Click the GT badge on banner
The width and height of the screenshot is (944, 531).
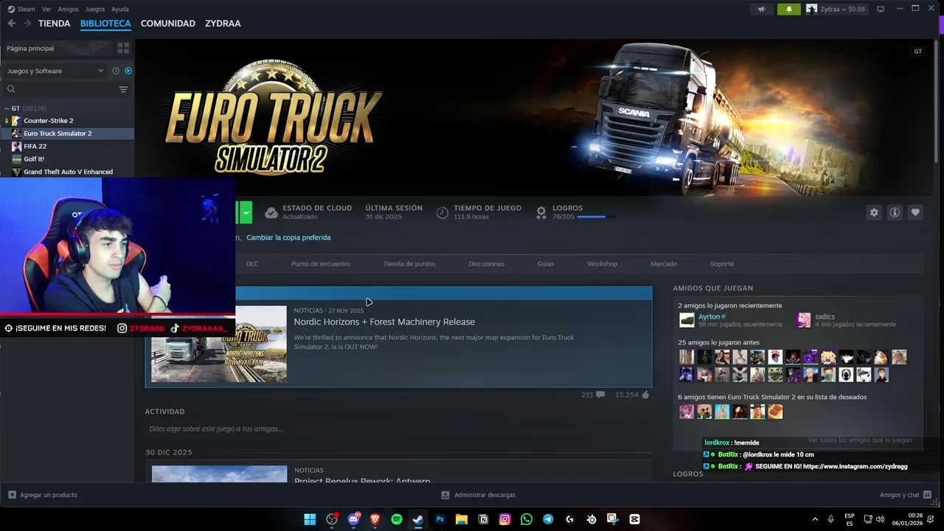pyautogui.click(x=917, y=52)
